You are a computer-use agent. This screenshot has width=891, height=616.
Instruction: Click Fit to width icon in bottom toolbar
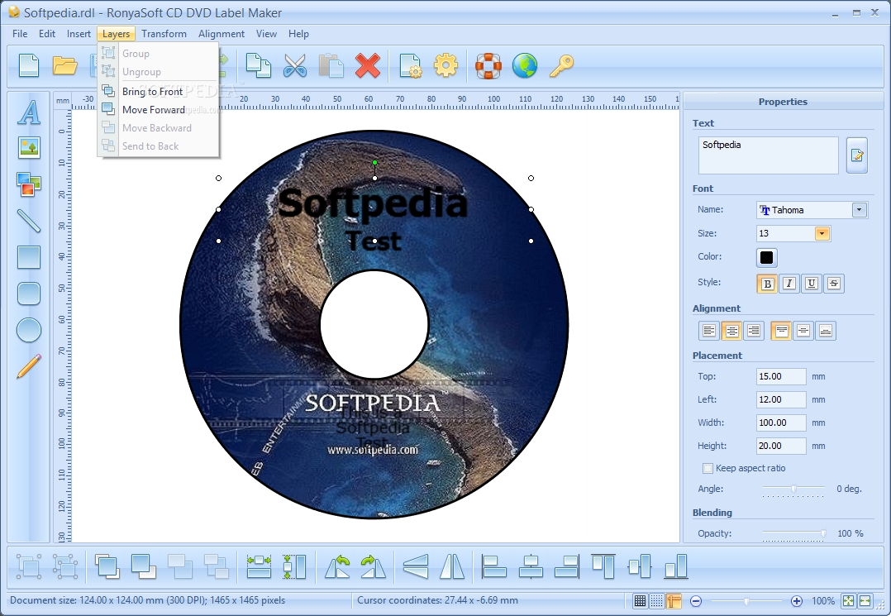[260, 566]
